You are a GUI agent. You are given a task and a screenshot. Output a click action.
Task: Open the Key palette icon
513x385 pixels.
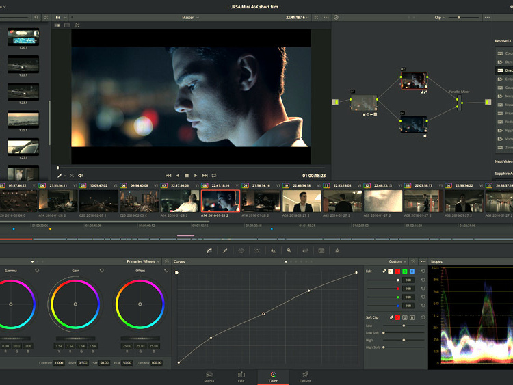pyautogui.click(x=289, y=250)
